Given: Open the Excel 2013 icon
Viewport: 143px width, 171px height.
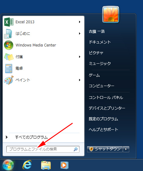Looking at the screenshot, I should coord(9,22).
